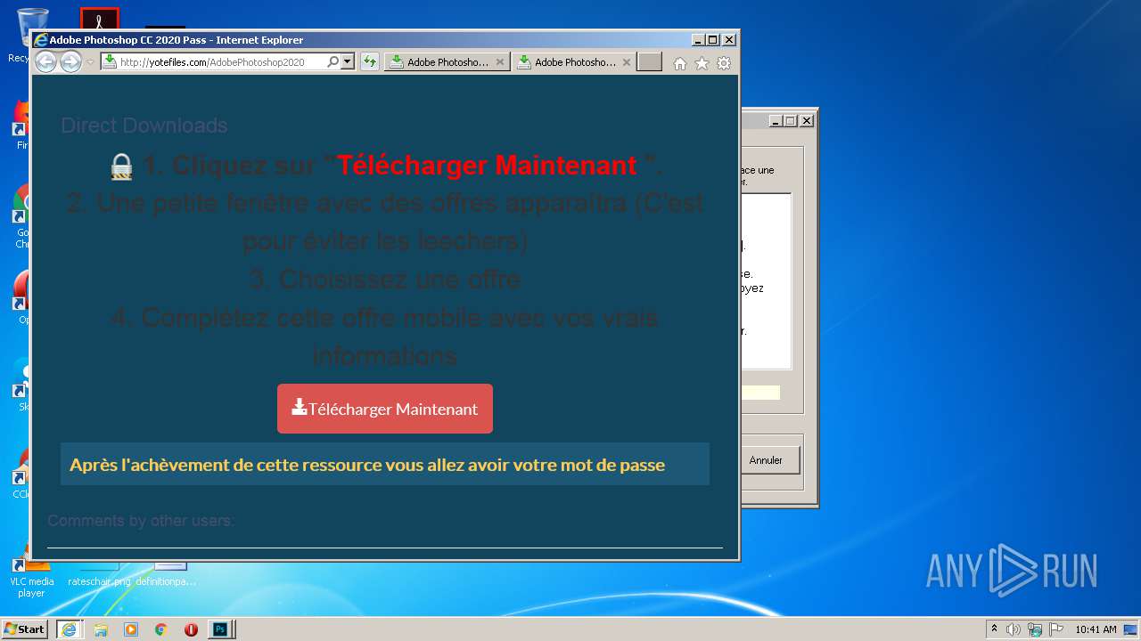Go back with the browser Back arrow
The width and height of the screenshot is (1141, 641).
[45, 61]
